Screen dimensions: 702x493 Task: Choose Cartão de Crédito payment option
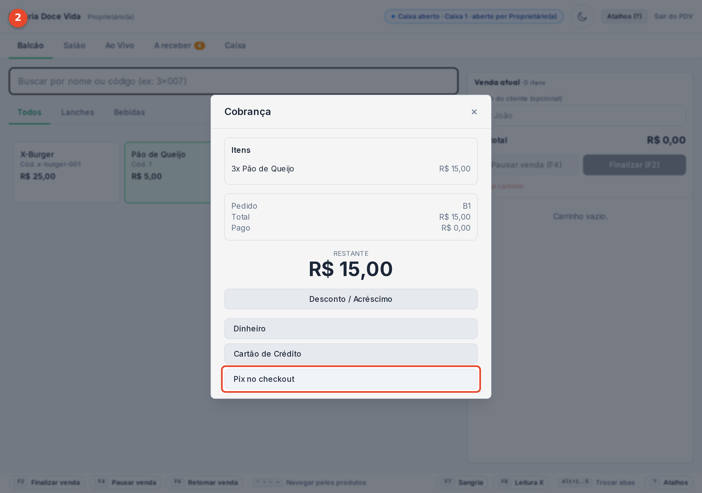point(351,354)
